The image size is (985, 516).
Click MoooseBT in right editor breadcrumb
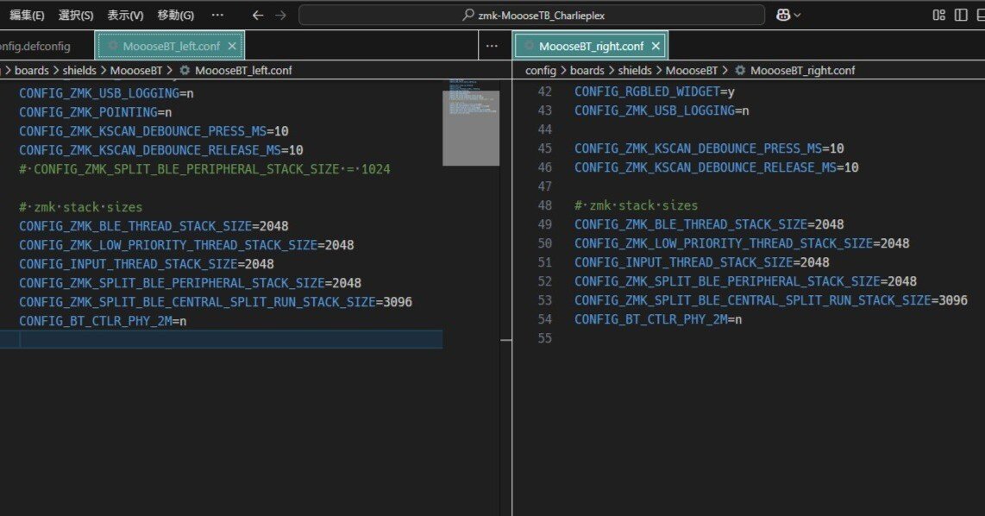pyautogui.click(x=692, y=71)
